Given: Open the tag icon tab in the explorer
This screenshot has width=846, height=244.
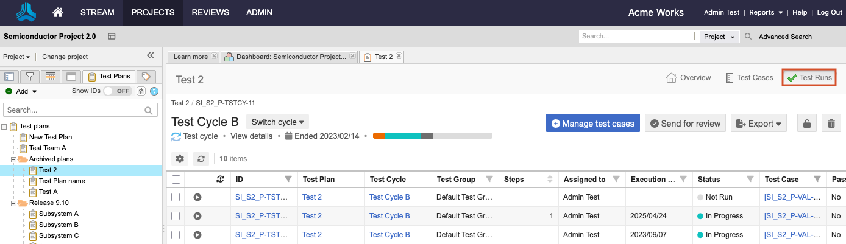Looking at the screenshot, I should tap(146, 76).
